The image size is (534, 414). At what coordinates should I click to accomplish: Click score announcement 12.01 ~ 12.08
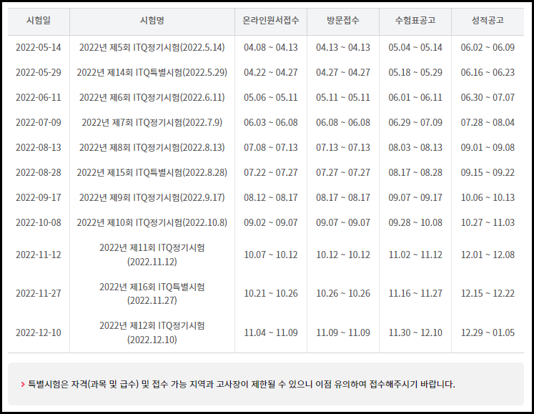(488, 255)
